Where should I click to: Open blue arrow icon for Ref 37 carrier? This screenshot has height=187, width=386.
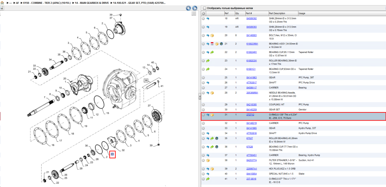pos(208,155)
